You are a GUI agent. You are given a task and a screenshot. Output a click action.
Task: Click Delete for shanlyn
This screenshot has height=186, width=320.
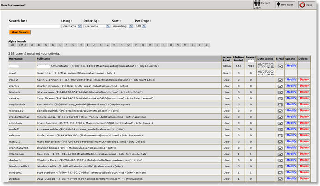tap(304, 86)
